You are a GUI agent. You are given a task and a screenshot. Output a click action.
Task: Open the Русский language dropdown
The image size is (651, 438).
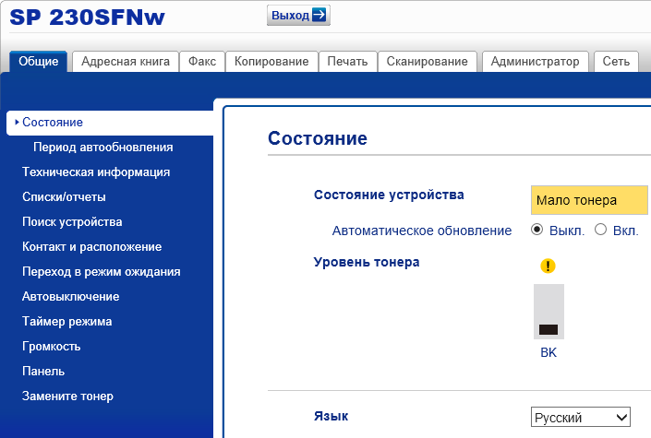(581, 417)
